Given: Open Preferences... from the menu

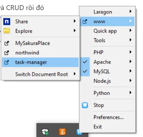Looking at the screenshot, I should [x=107, y=117].
